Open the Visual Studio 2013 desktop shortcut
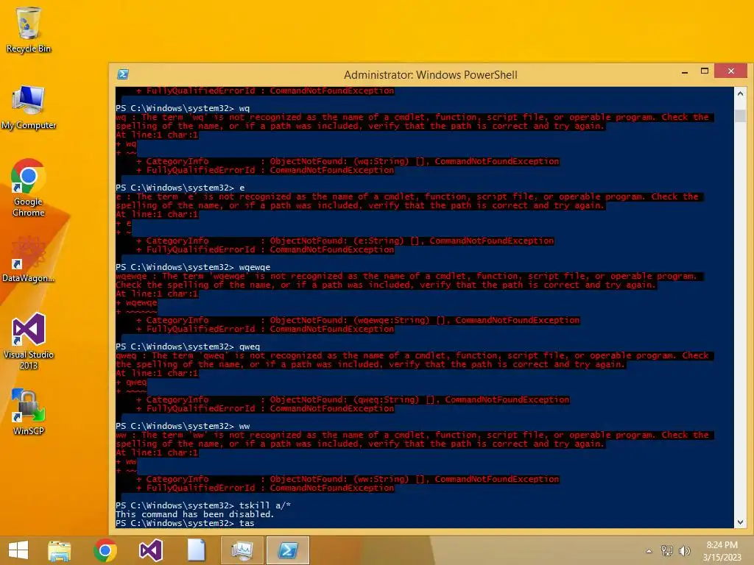The image size is (754, 565). click(29, 341)
